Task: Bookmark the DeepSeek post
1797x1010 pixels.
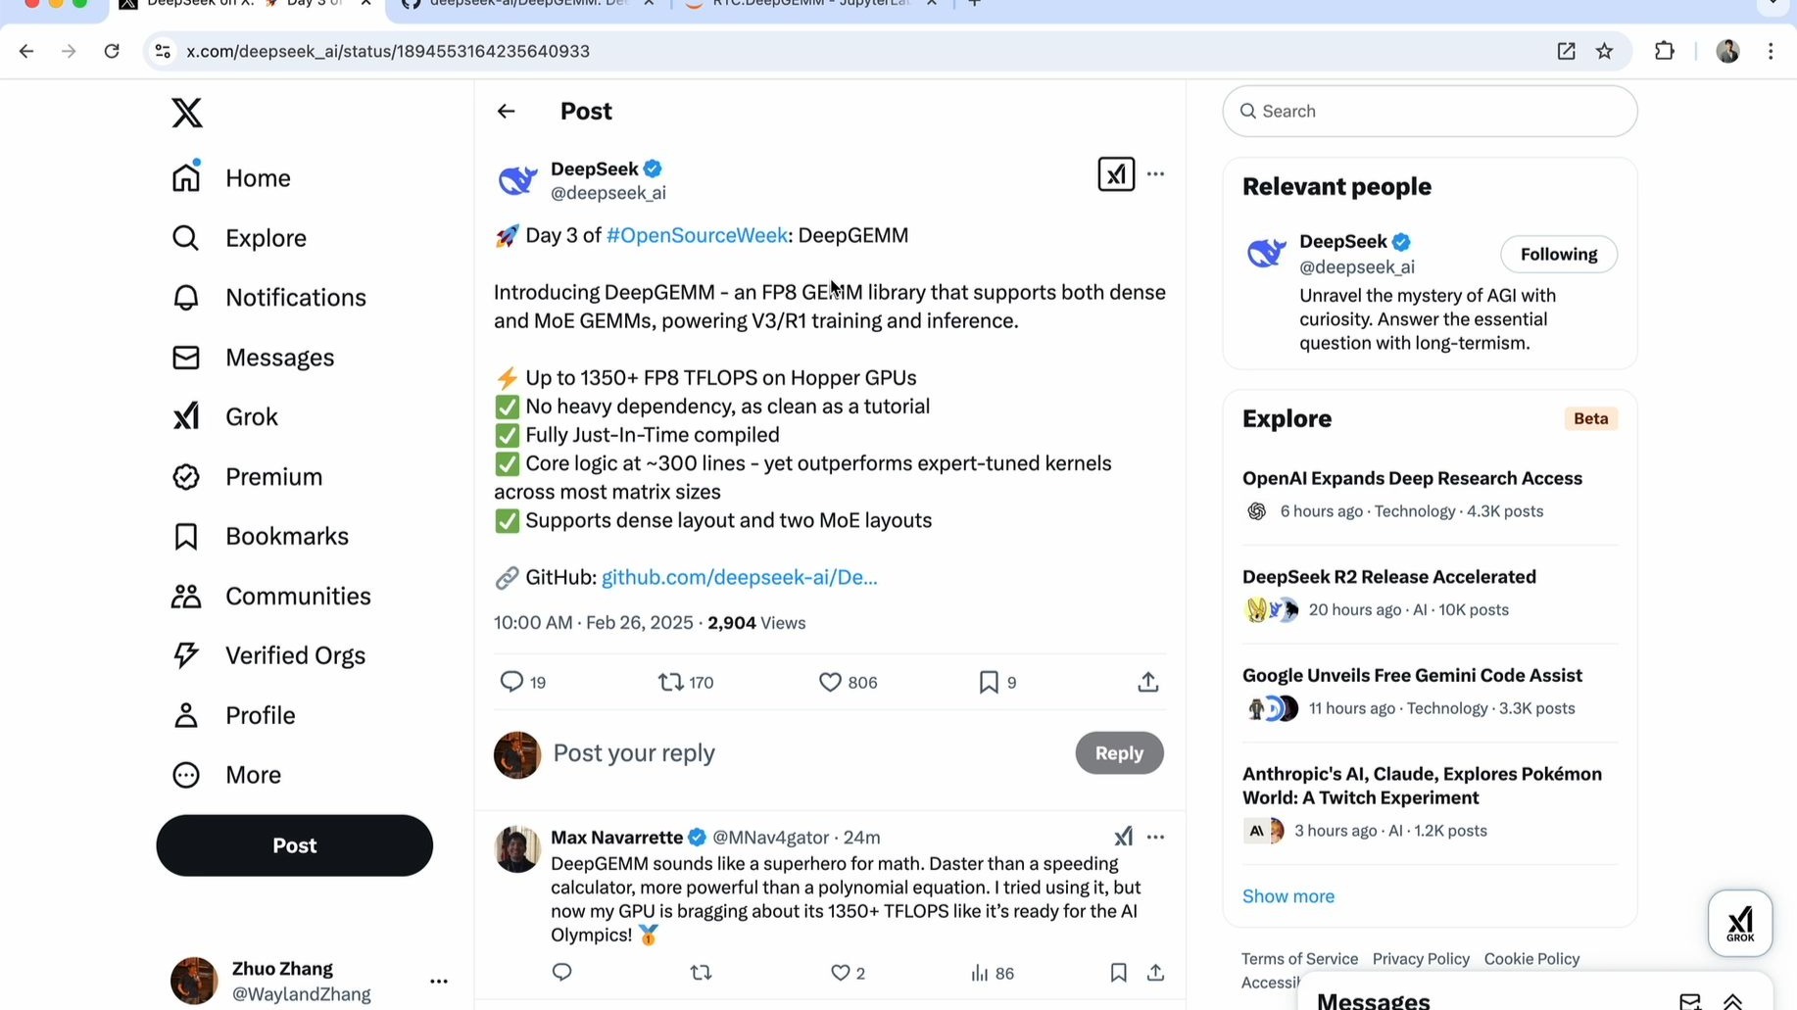Action: pos(989,682)
